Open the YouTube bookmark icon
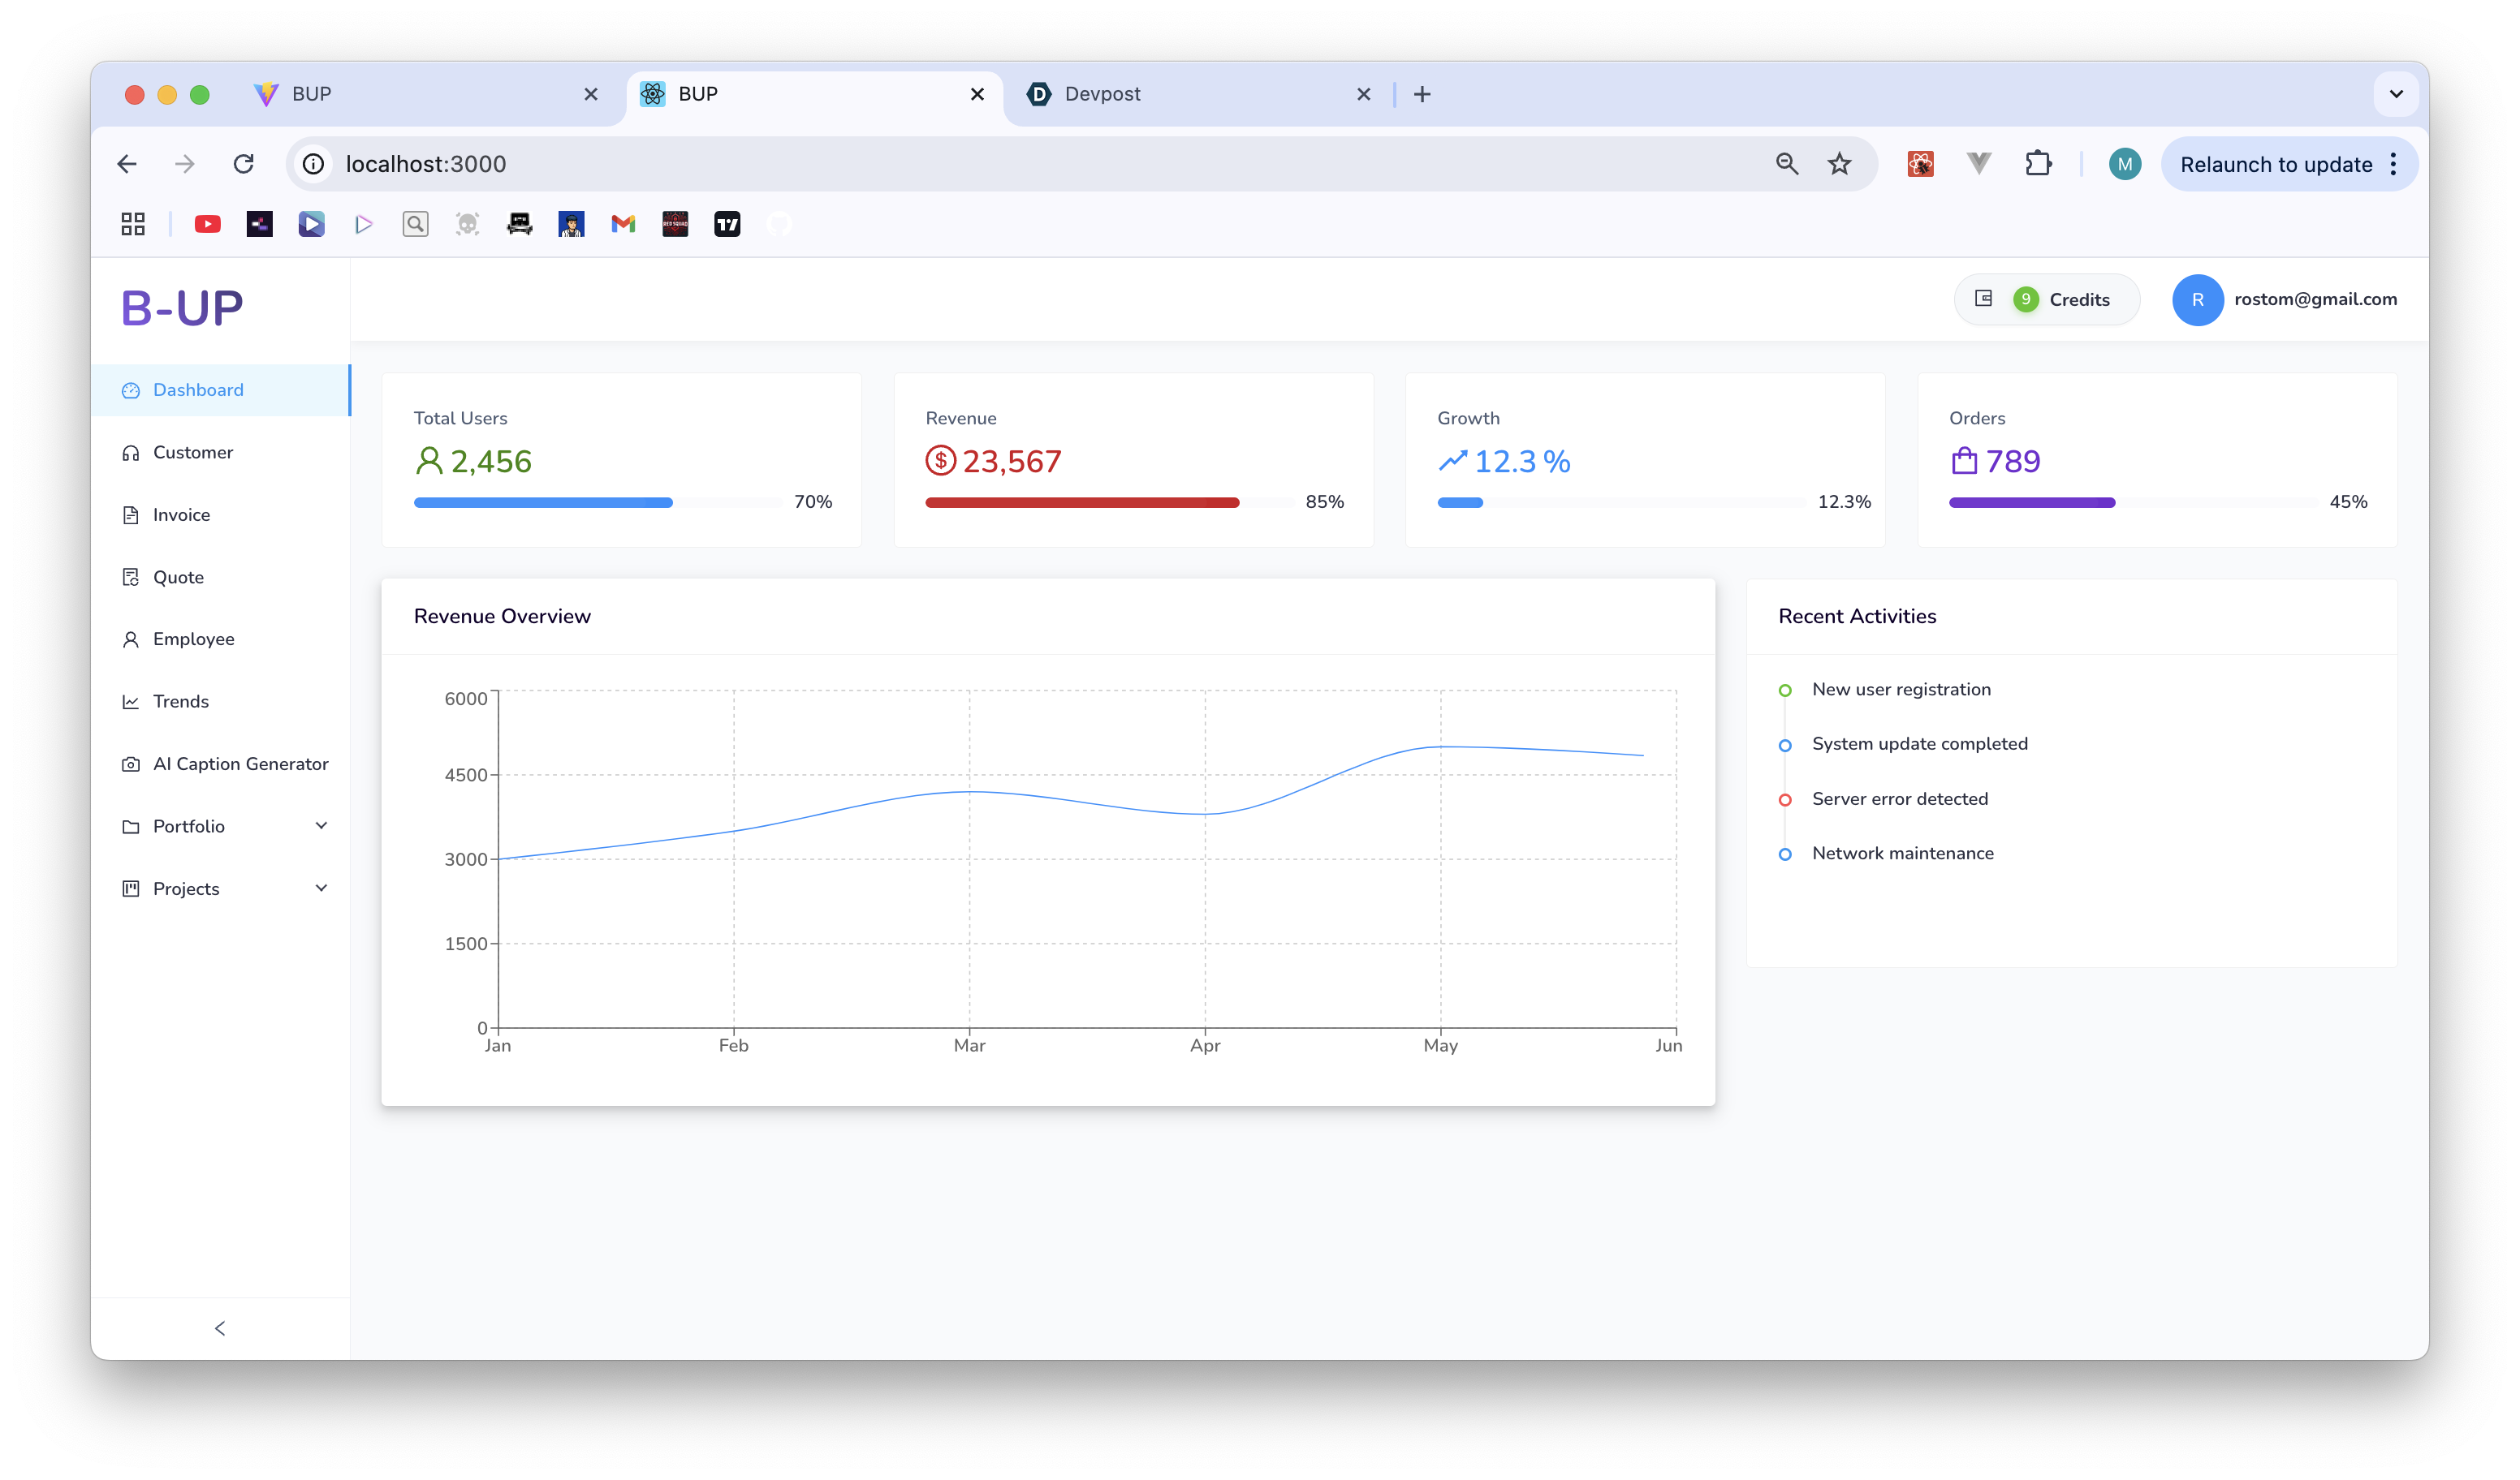 (207, 224)
